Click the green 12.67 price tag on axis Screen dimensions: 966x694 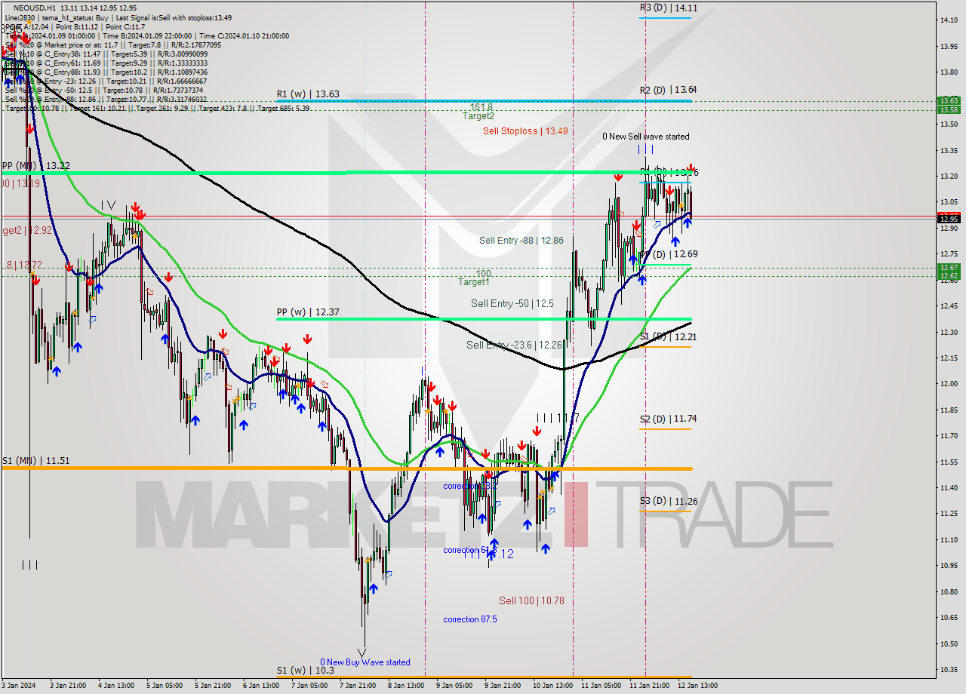tap(949, 267)
